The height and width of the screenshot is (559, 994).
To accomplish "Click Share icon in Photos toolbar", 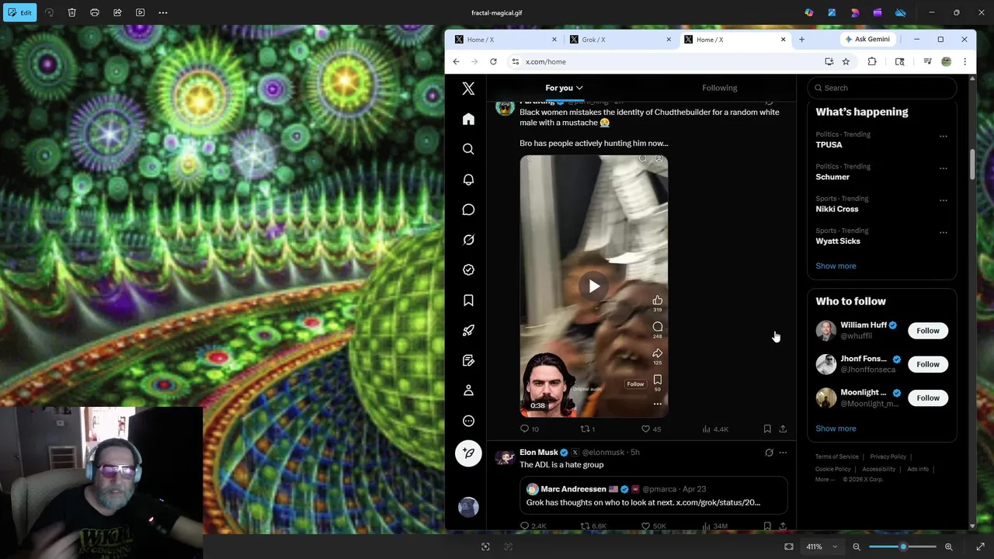I will click(x=117, y=12).
